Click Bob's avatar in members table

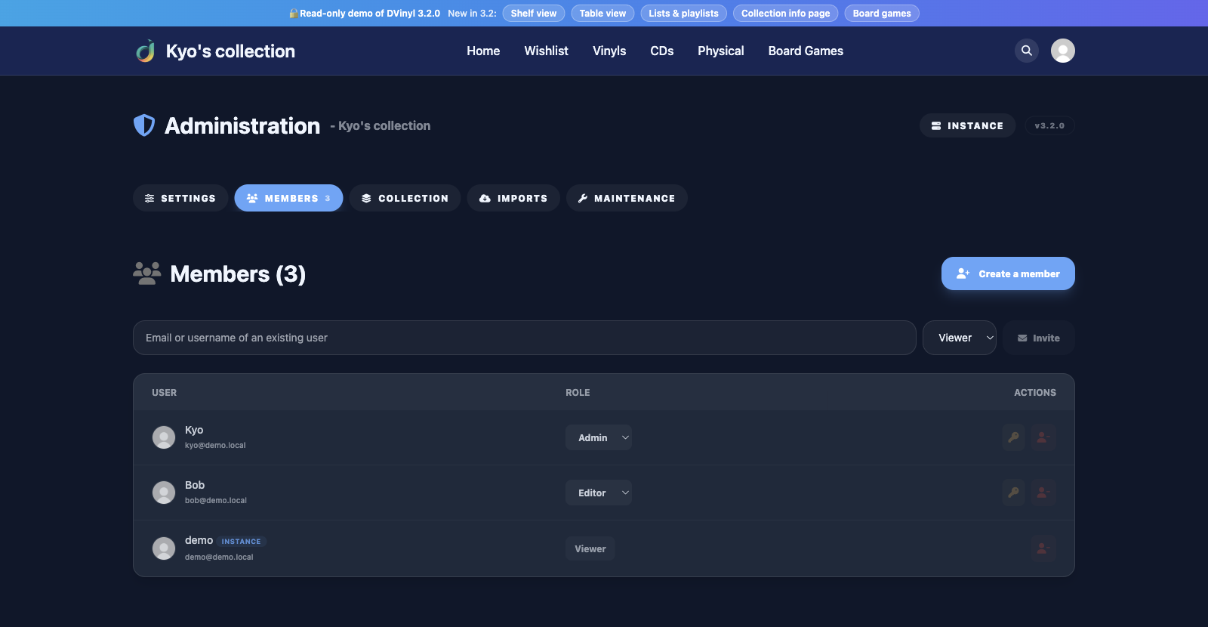(164, 493)
